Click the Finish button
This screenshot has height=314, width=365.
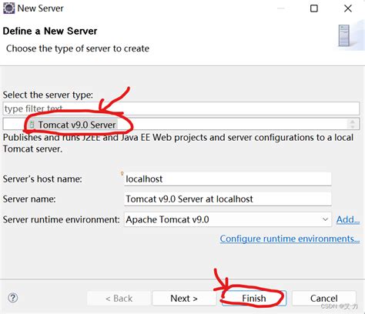pyautogui.click(x=253, y=299)
